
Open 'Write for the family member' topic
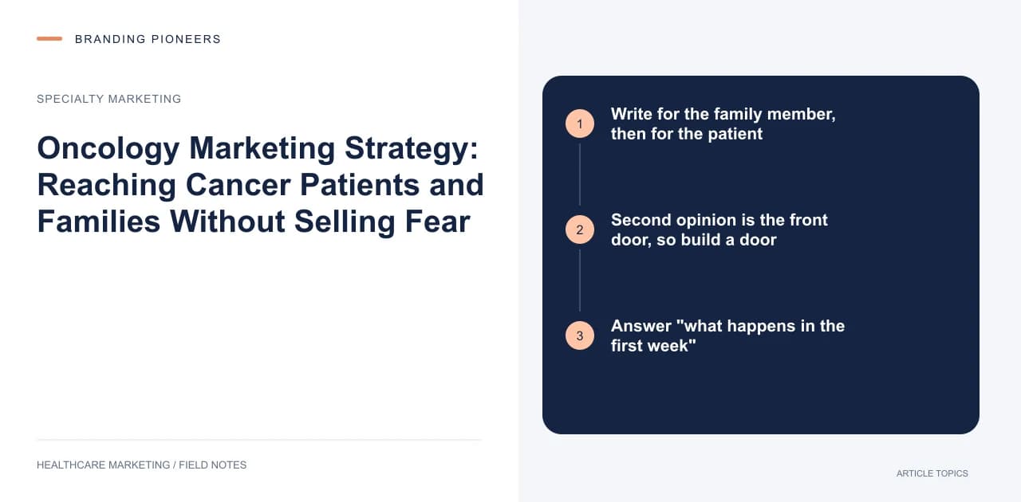[x=723, y=124]
